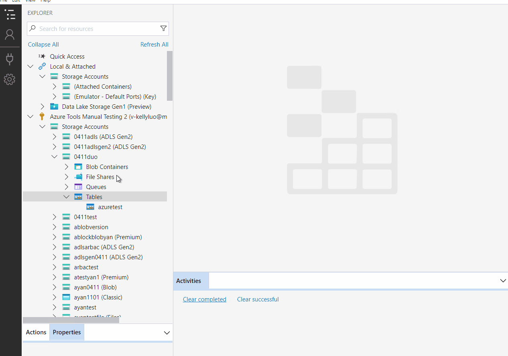The image size is (508, 356).
Task: Collapse the Local & Attached node
Action: pyautogui.click(x=30, y=67)
